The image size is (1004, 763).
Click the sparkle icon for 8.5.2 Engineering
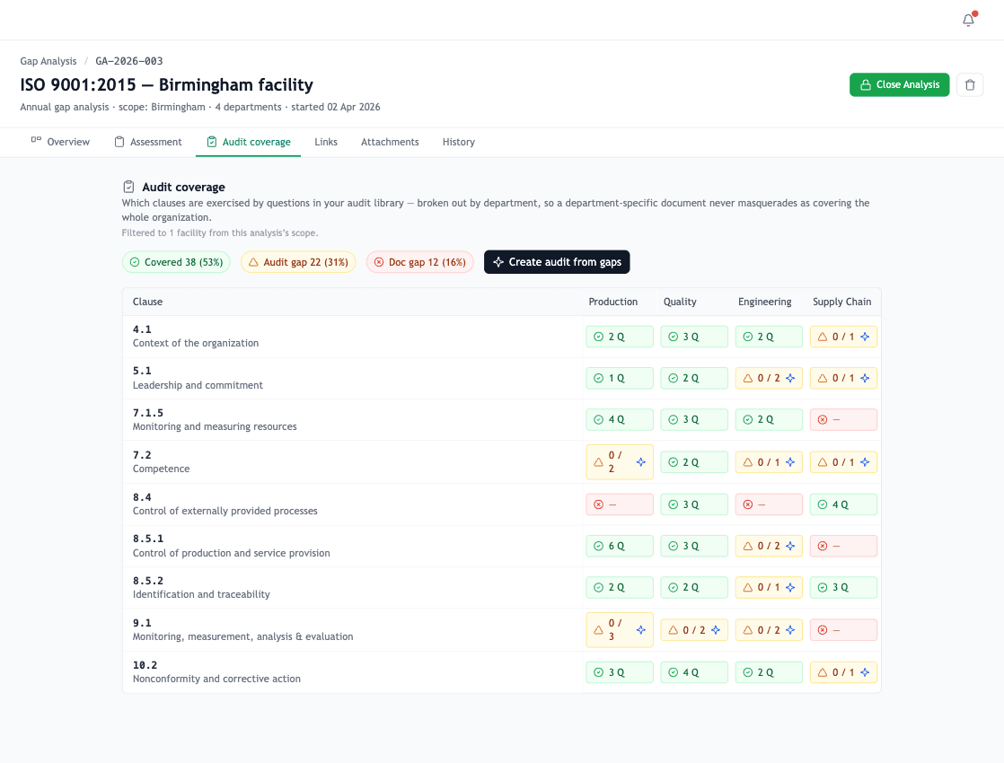point(790,588)
